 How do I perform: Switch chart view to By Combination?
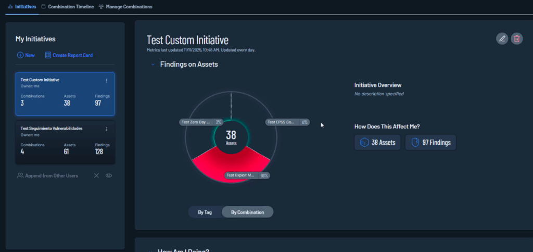pos(247,212)
